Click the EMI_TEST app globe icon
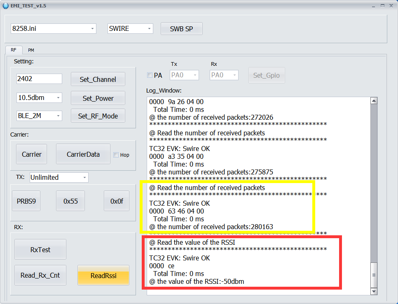This screenshot has height=304, width=398. coord(6,6)
